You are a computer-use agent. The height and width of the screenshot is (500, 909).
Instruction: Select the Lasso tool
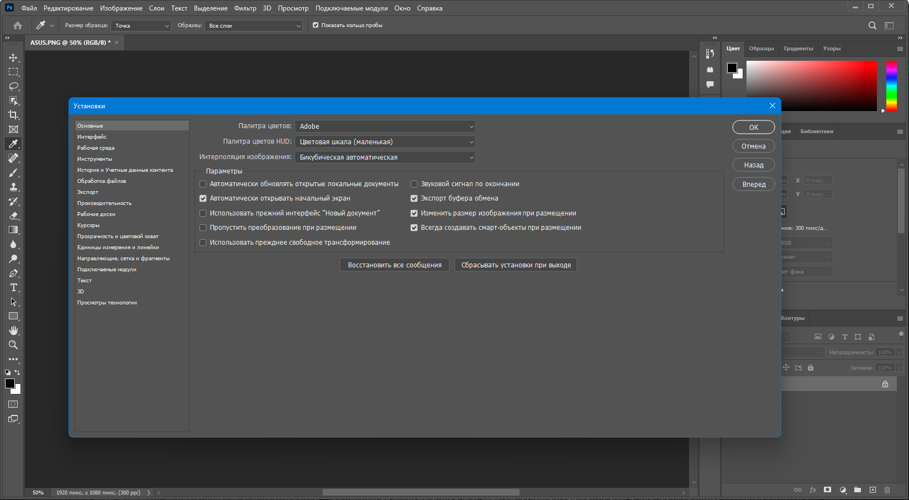[13, 87]
